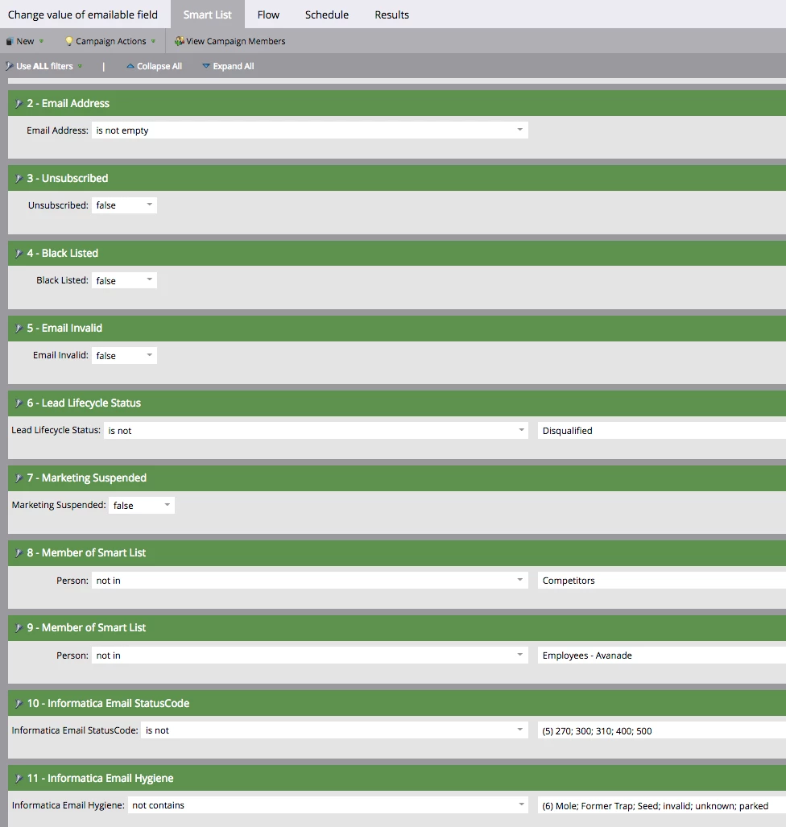Click the 7 - Marketing Suspended header text

(86, 478)
